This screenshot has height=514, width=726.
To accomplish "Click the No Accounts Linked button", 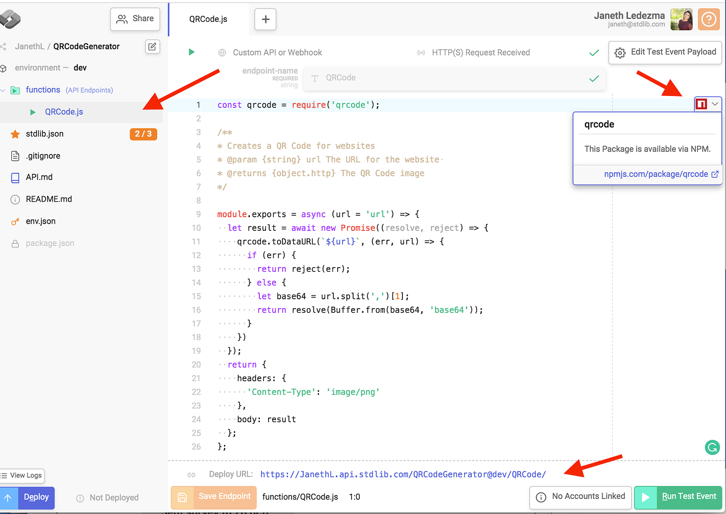I will tap(580, 497).
